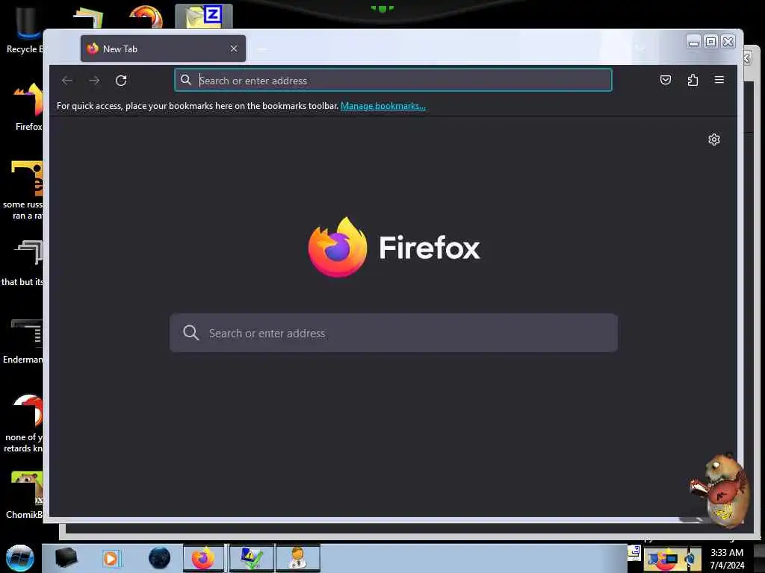The image size is (765, 573).
Task: Select the New Tab tab
Action: click(163, 48)
